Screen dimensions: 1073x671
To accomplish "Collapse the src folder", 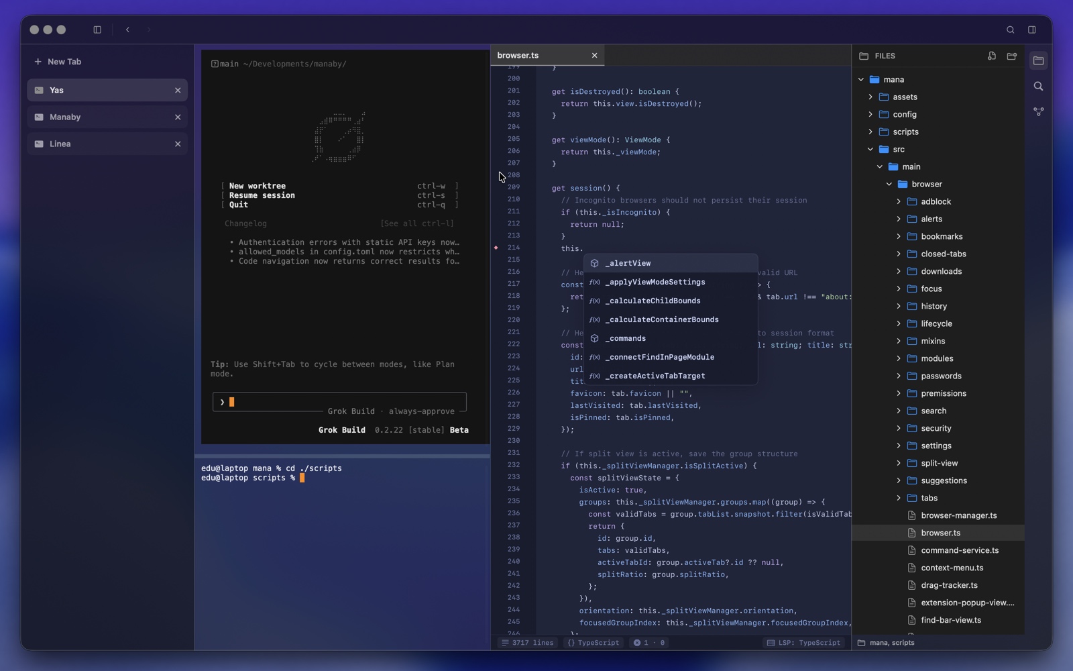I will (870, 149).
